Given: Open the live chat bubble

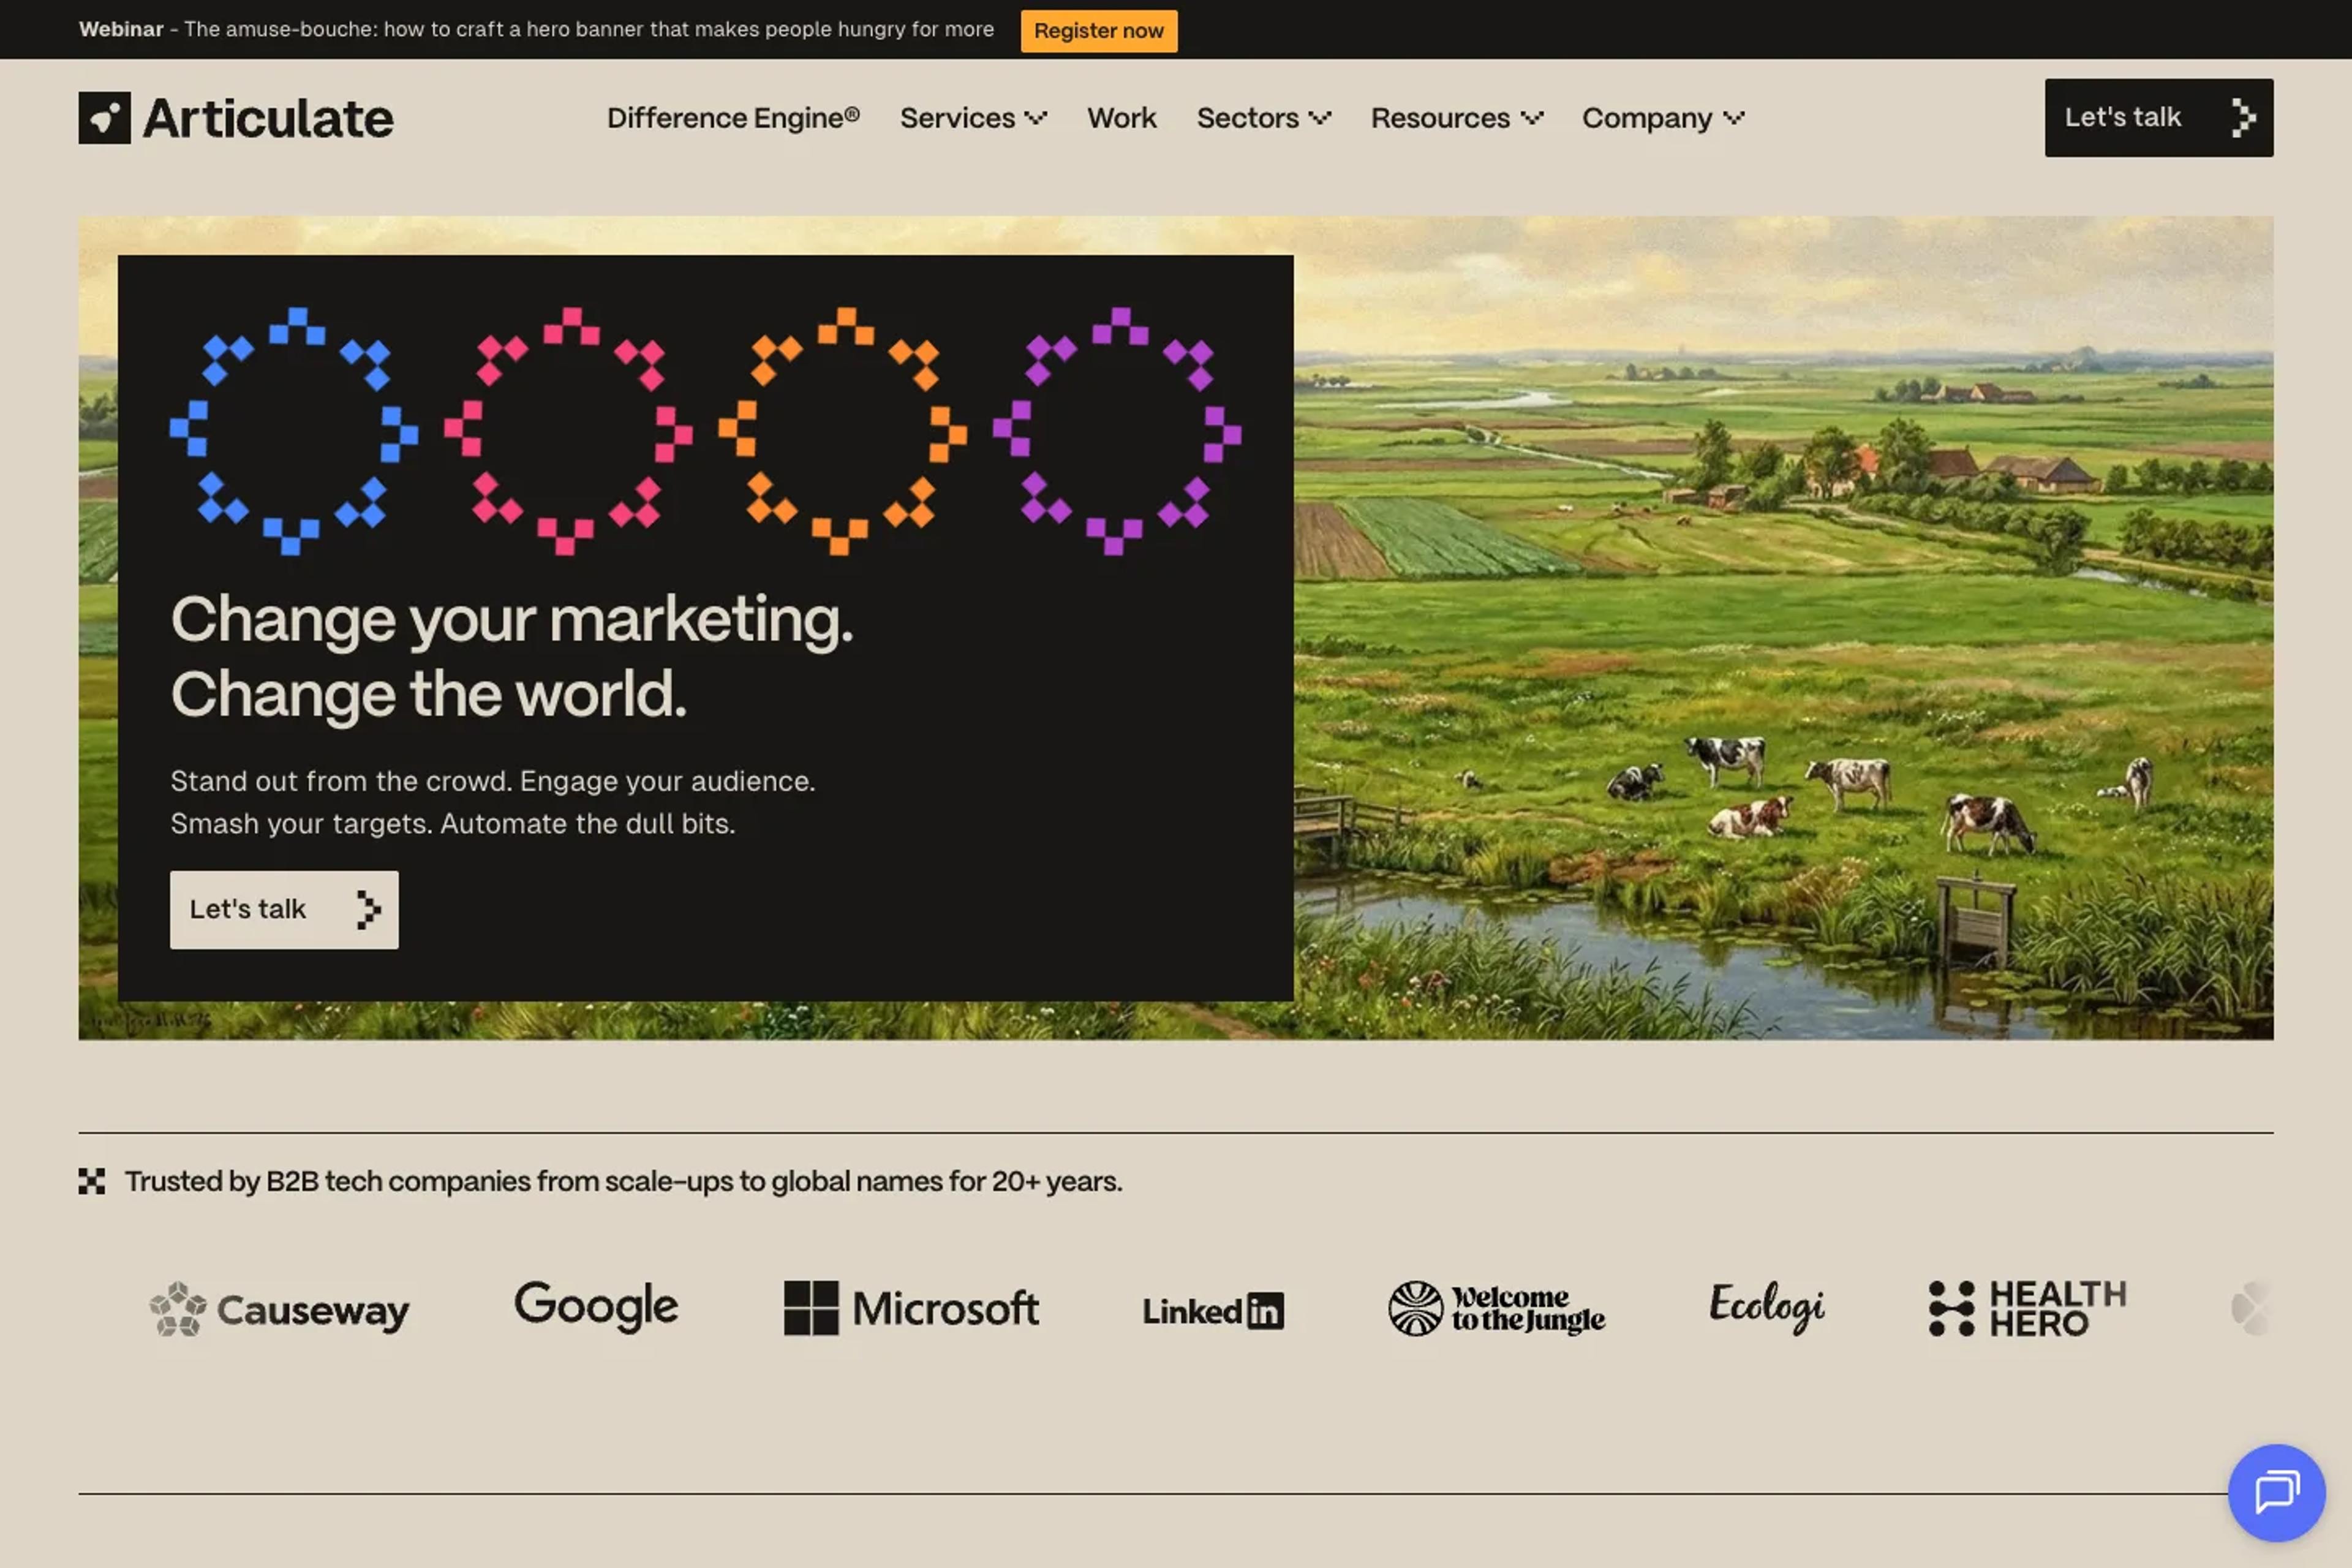Looking at the screenshot, I should 2276,1492.
